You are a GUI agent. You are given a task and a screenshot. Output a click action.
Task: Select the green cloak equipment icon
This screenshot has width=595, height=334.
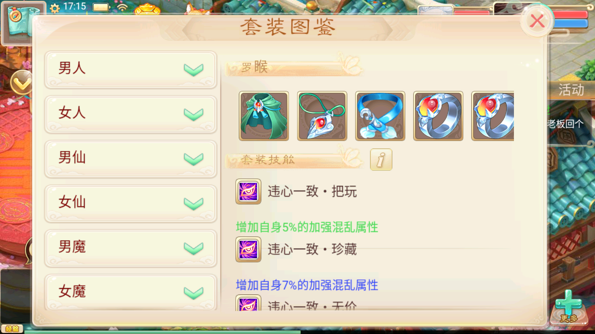point(264,116)
